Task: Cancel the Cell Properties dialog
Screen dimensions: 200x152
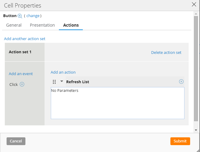Action: 16,141
